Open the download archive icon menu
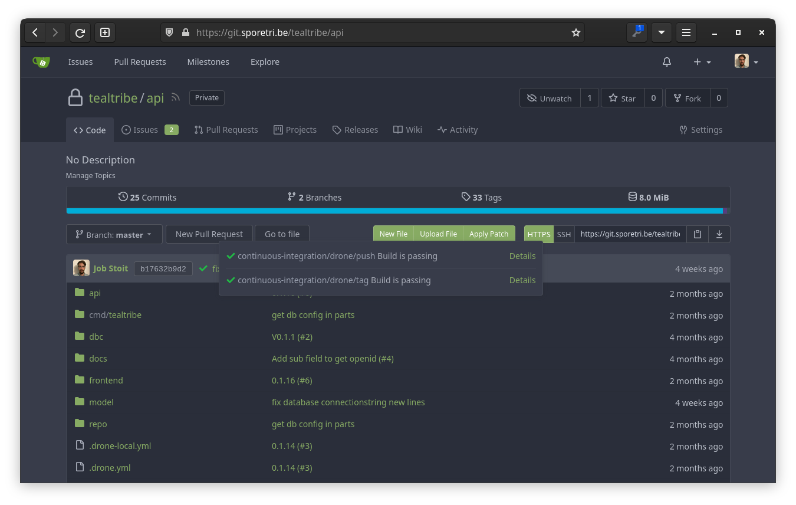 point(719,234)
